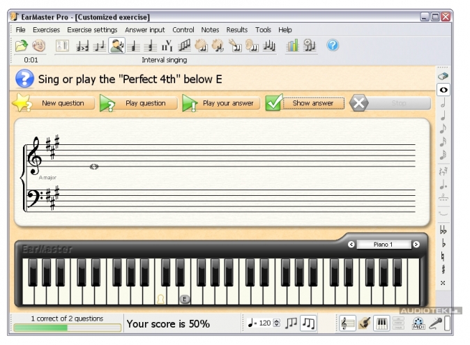Select the Interval singing exercise icon
Image resolution: width=470 pixels, height=345 pixels.
(116, 45)
